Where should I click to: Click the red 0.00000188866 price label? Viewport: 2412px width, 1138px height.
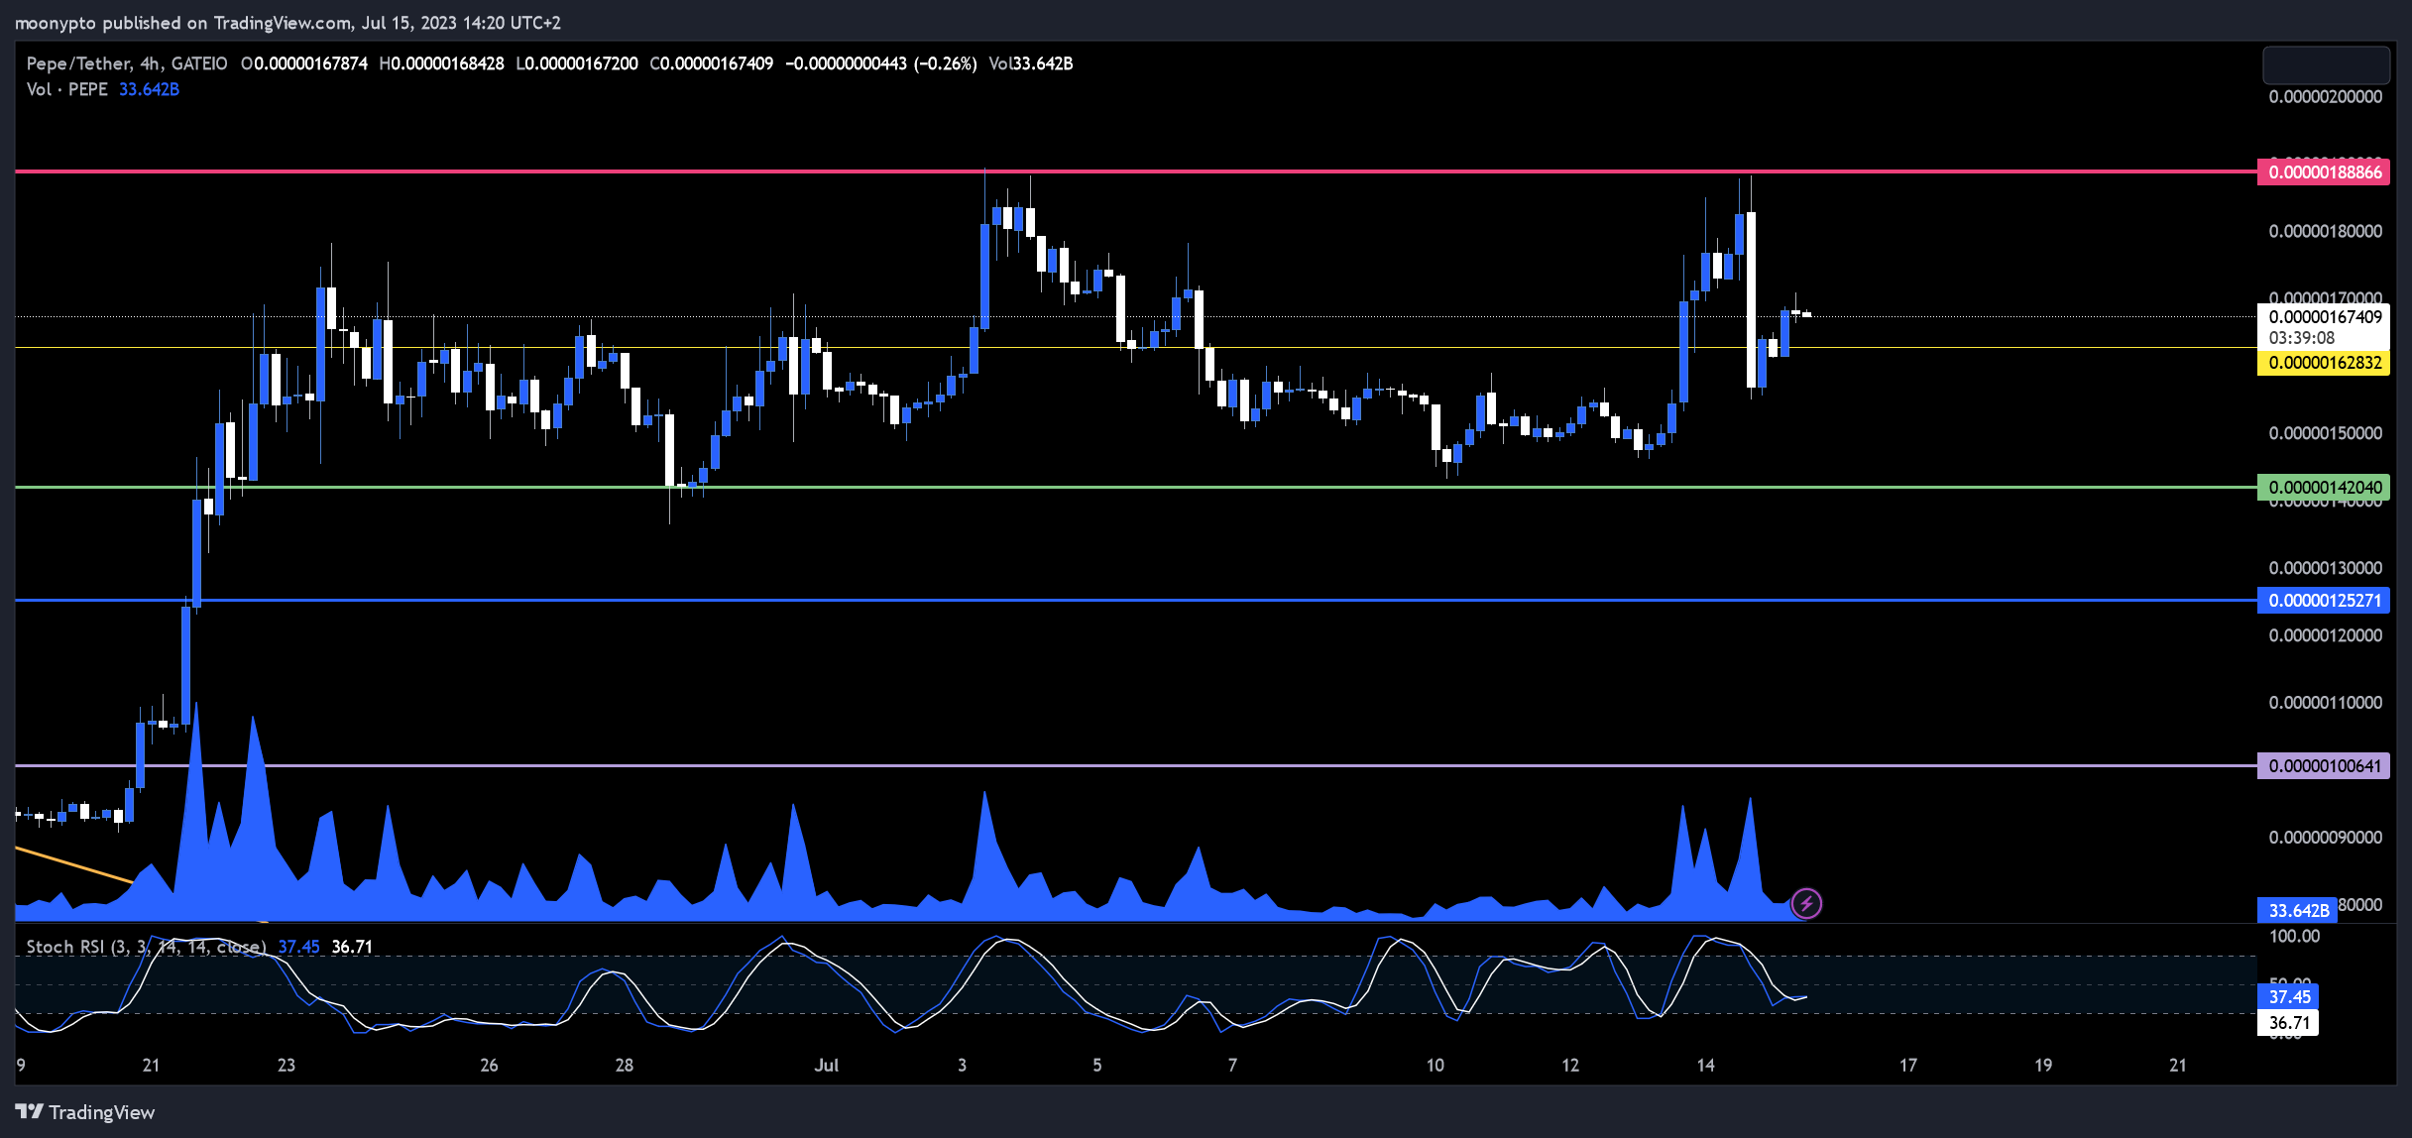pyautogui.click(x=2324, y=172)
